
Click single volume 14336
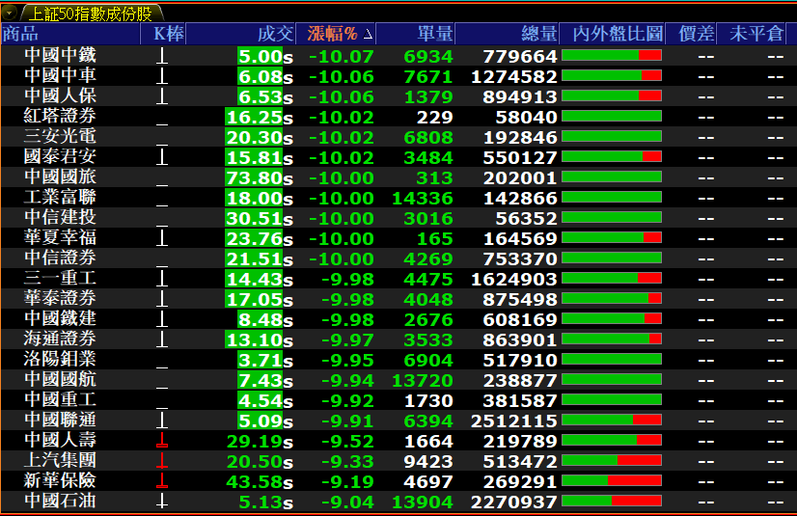coord(423,198)
